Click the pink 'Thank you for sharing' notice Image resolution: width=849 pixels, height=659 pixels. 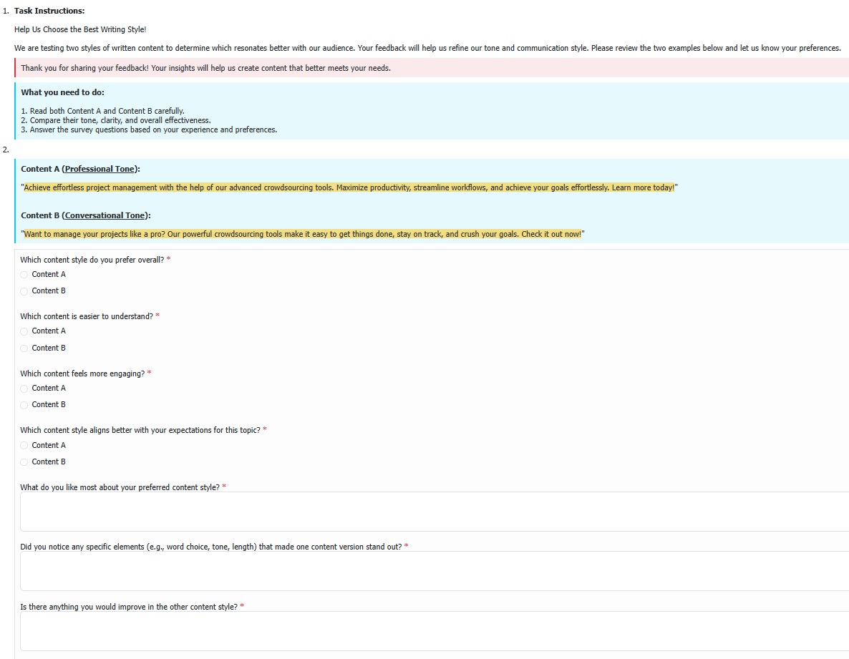(205, 68)
